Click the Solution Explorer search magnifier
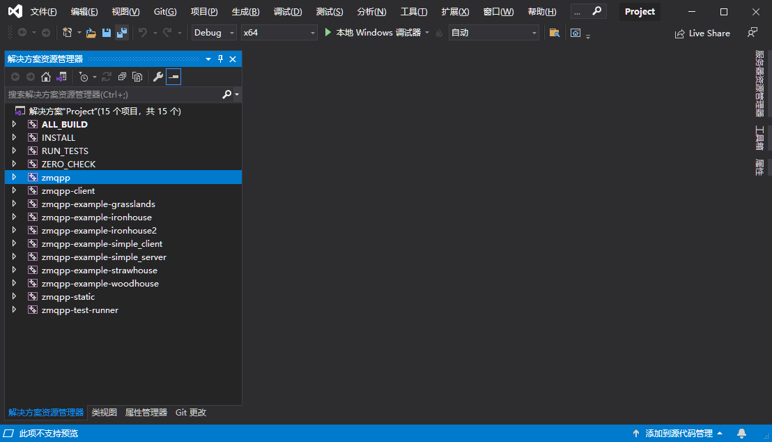 click(226, 94)
